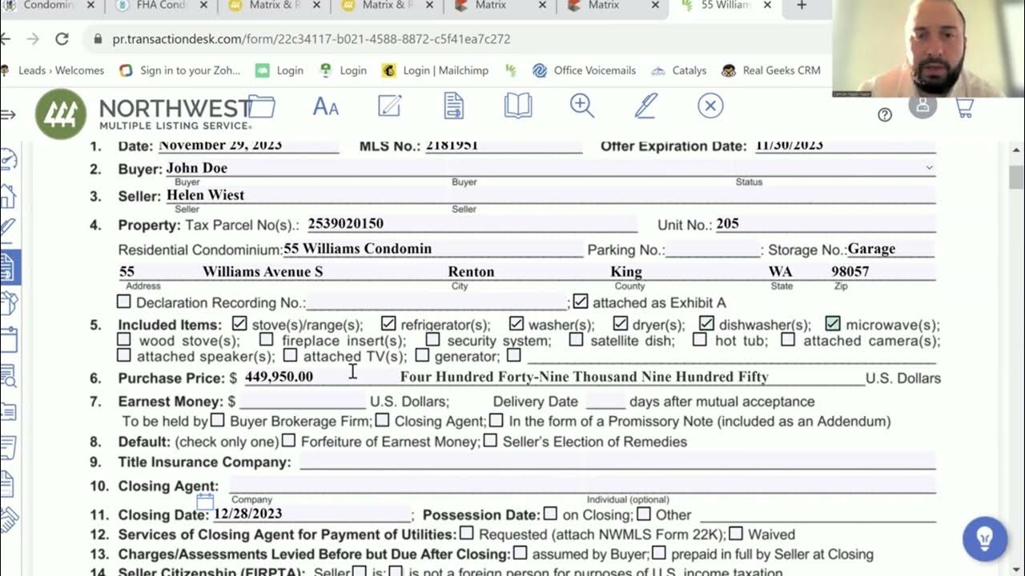This screenshot has height=576, width=1025.
Task: Click the lightbulb tips button
Action: (985, 538)
